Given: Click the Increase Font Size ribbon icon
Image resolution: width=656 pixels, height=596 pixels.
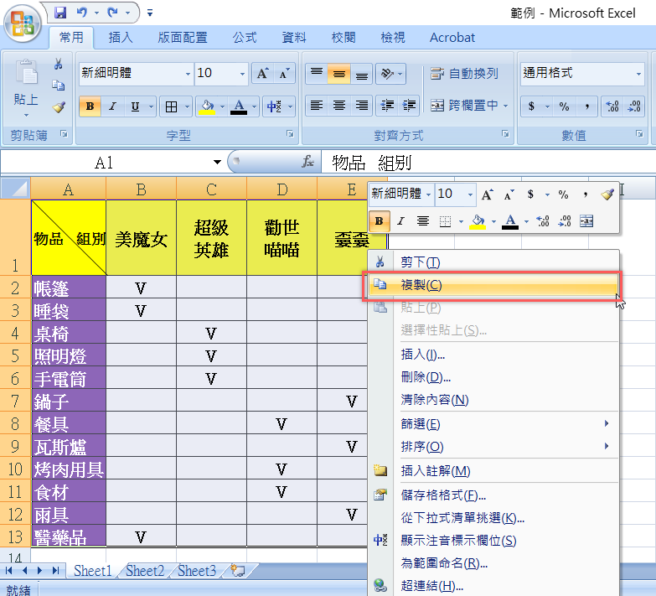Looking at the screenshot, I should 262,74.
